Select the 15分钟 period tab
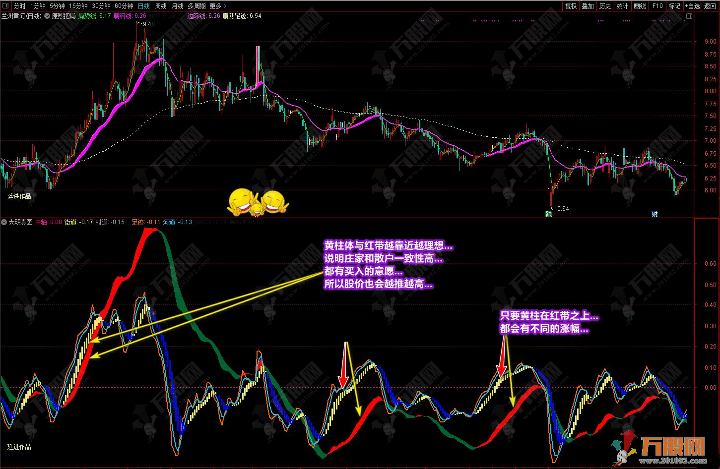Screen dimensions: 720x469 click(78, 6)
